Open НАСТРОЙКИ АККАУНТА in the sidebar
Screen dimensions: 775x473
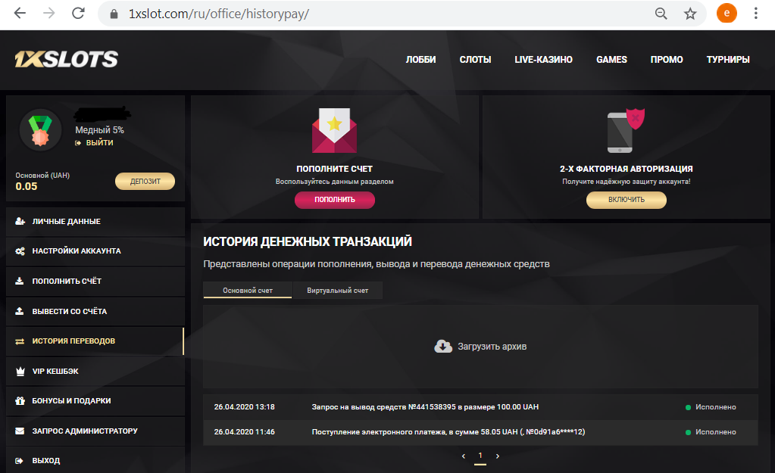coord(95,251)
